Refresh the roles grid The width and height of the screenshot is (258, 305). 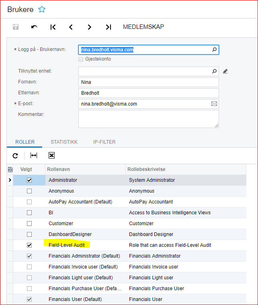tap(15, 155)
